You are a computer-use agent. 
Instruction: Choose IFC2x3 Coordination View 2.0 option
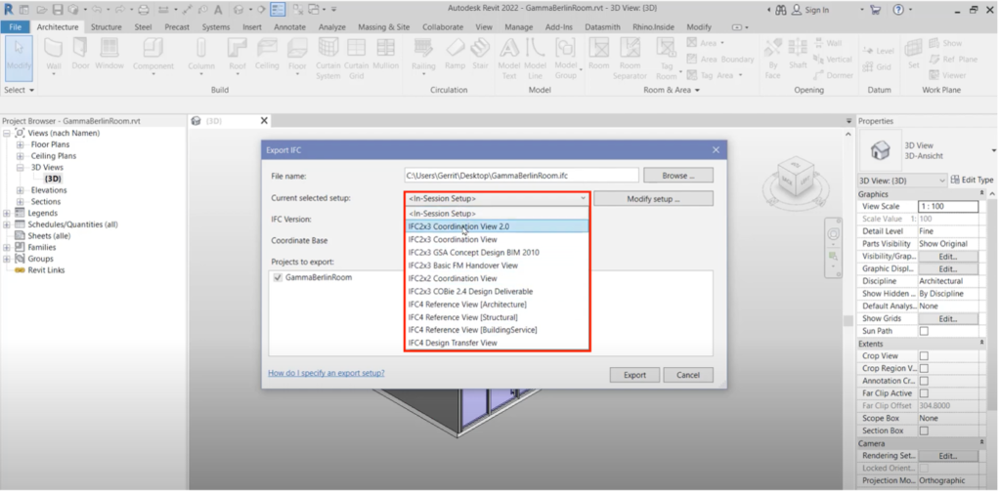[498, 226]
